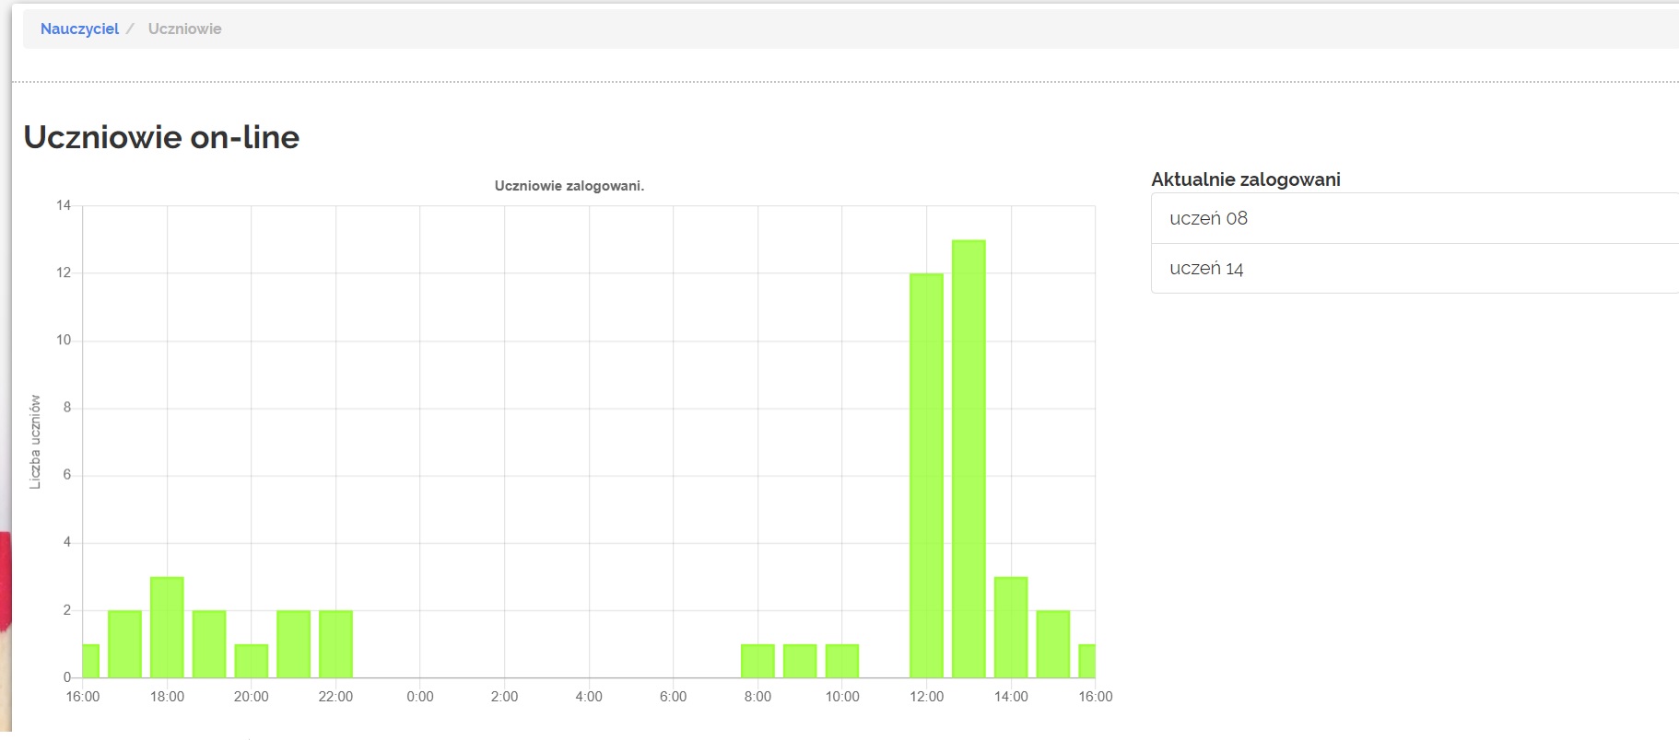Click the Aktualnie zalogowani heading
Image resolution: width=1679 pixels, height=740 pixels.
tap(1245, 179)
